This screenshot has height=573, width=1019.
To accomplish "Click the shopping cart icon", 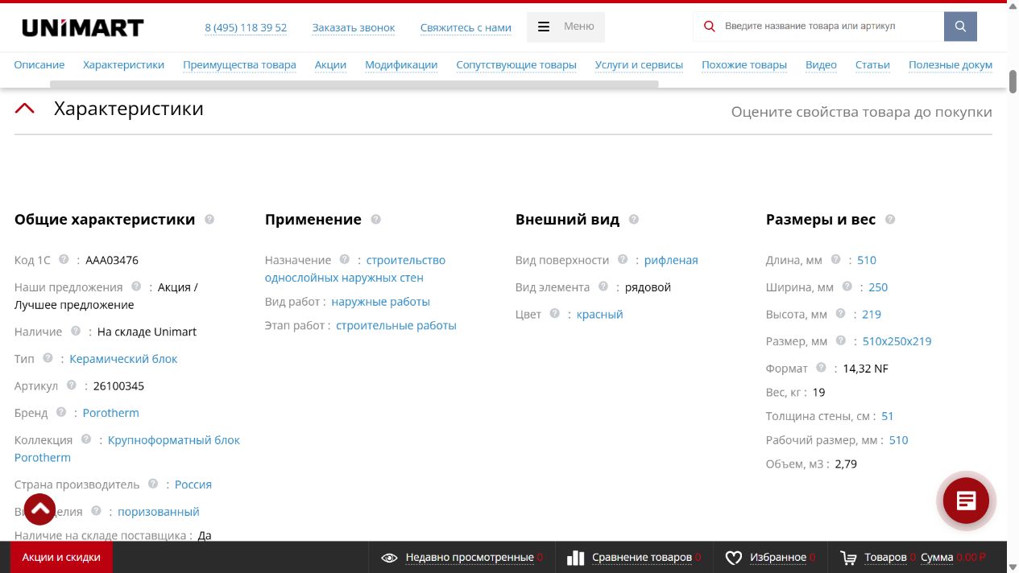I will point(848,558).
